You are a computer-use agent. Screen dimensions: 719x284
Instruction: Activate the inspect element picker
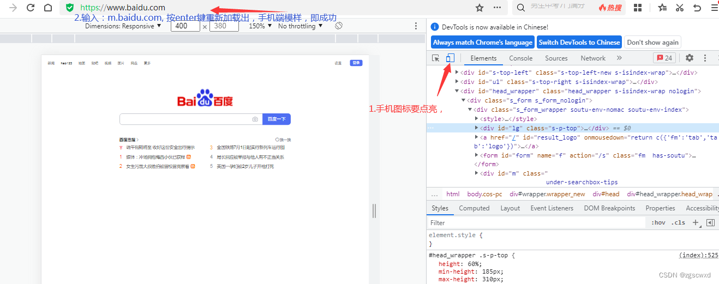tap(436, 58)
